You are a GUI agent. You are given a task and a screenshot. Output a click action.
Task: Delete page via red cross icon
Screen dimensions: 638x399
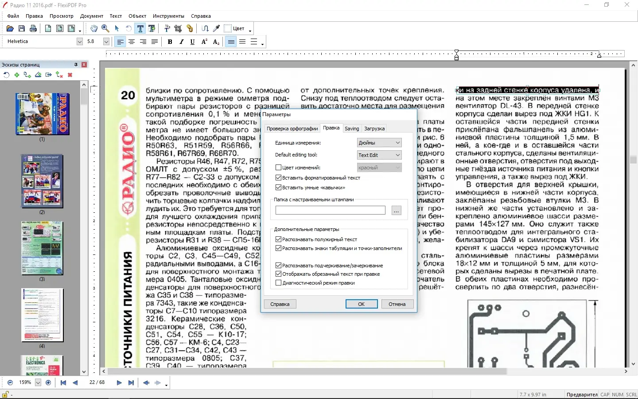(x=70, y=75)
